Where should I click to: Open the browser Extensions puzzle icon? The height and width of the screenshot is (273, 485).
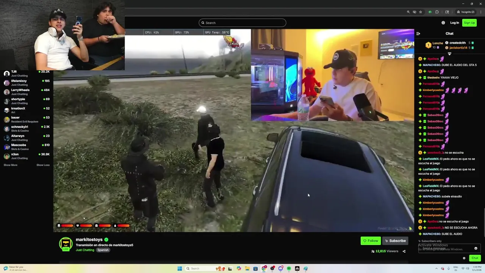(x=437, y=12)
